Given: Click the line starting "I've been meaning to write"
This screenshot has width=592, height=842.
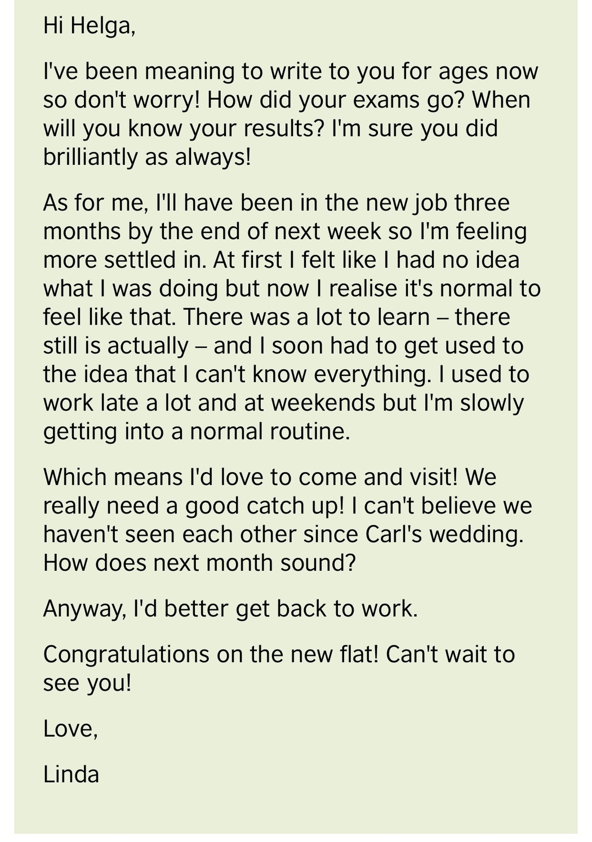Looking at the screenshot, I should tap(291, 72).
